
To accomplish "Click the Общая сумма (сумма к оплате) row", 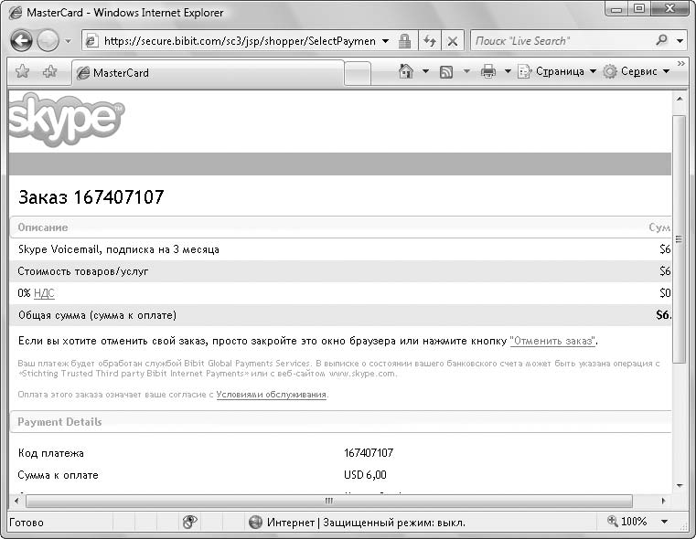I will point(340,315).
